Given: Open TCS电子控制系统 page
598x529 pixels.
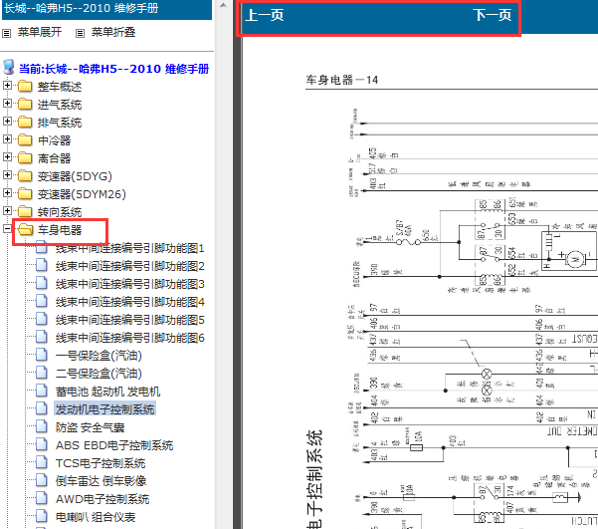Looking at the screenshot, I should tap(100, 463).
